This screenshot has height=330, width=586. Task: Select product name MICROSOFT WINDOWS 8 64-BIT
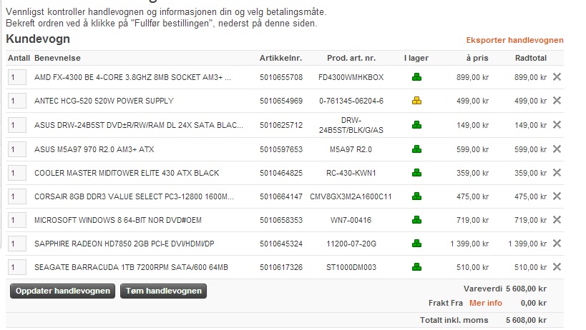(x=118, y=220)
